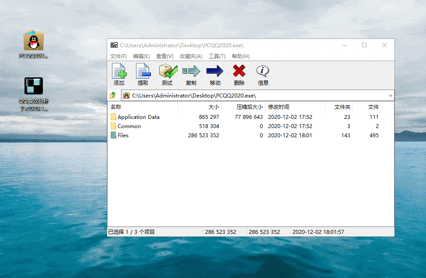Click packed size "77 896 643"
This screenshot has width=426, height=278.
(249, 117)
